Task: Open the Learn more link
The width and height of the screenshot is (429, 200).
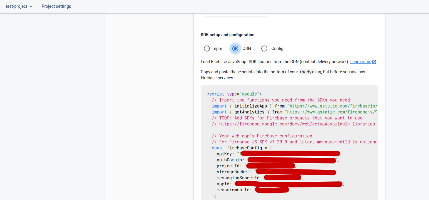Action: click(x=361, y=62)
